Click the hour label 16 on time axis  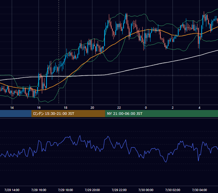click(x=39, y=108)
